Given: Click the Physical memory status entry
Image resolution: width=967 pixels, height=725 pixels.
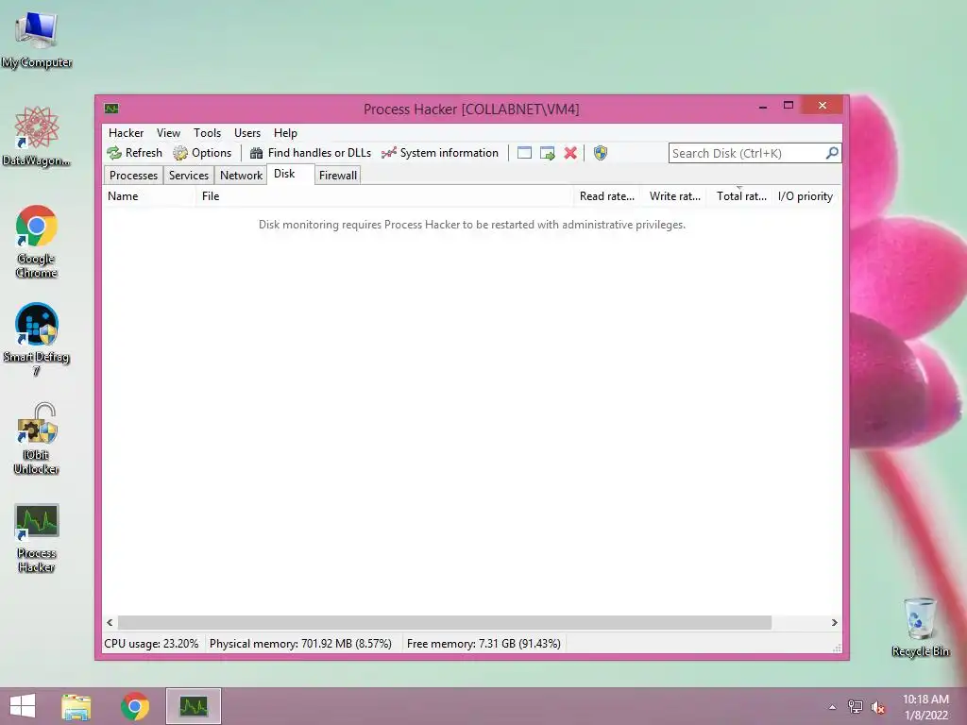Looking at the screenshot, I should (x=300, y=644).
